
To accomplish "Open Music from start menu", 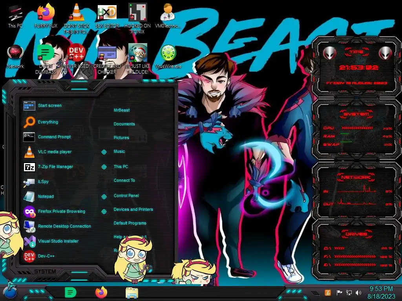I will pos(119,151).
